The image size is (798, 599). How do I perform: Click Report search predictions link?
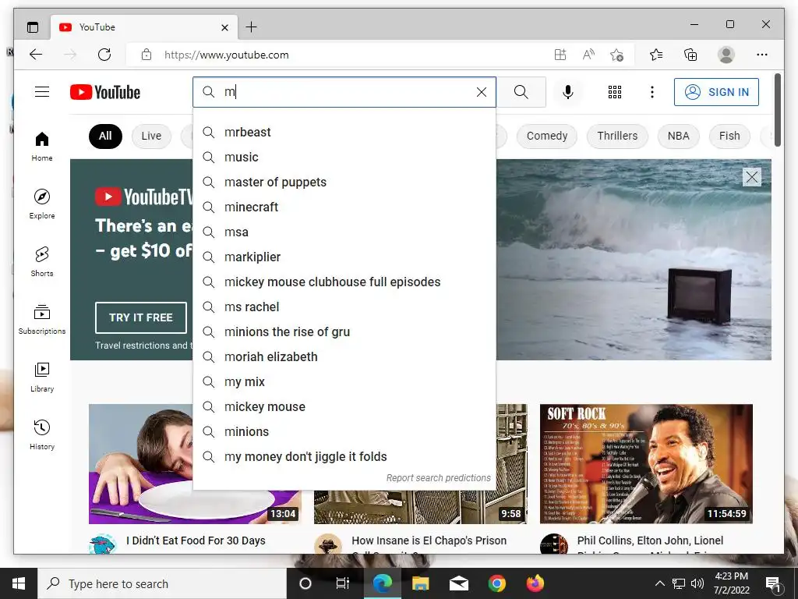point(438,478)
